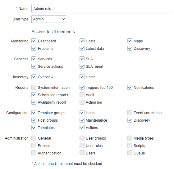
Task: Toggle the Notifications checkbox
Action: coord(130,87)
